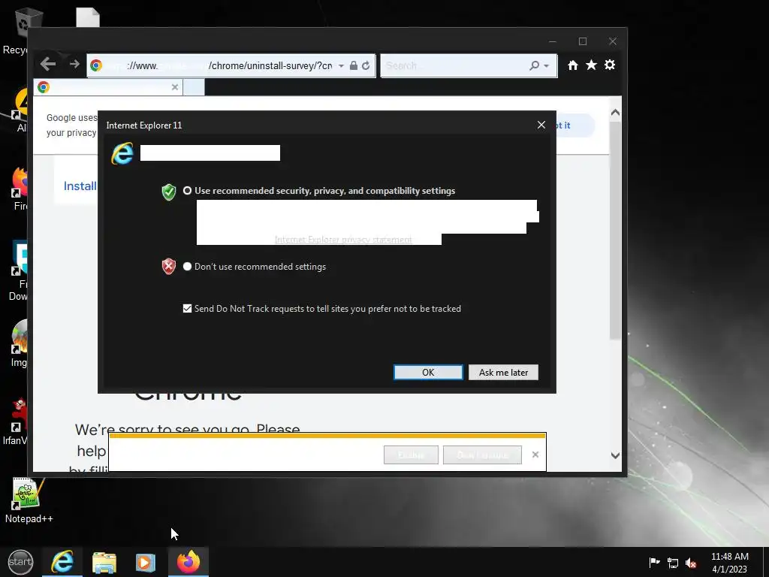Toggle Send Do Not Track requests checkbox
The width and height of the screenshot is (769, 577).
point(187,308)
